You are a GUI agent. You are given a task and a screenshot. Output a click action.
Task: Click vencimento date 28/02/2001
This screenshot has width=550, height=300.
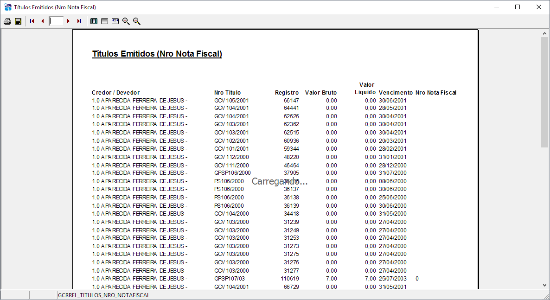tap(392, 149)
